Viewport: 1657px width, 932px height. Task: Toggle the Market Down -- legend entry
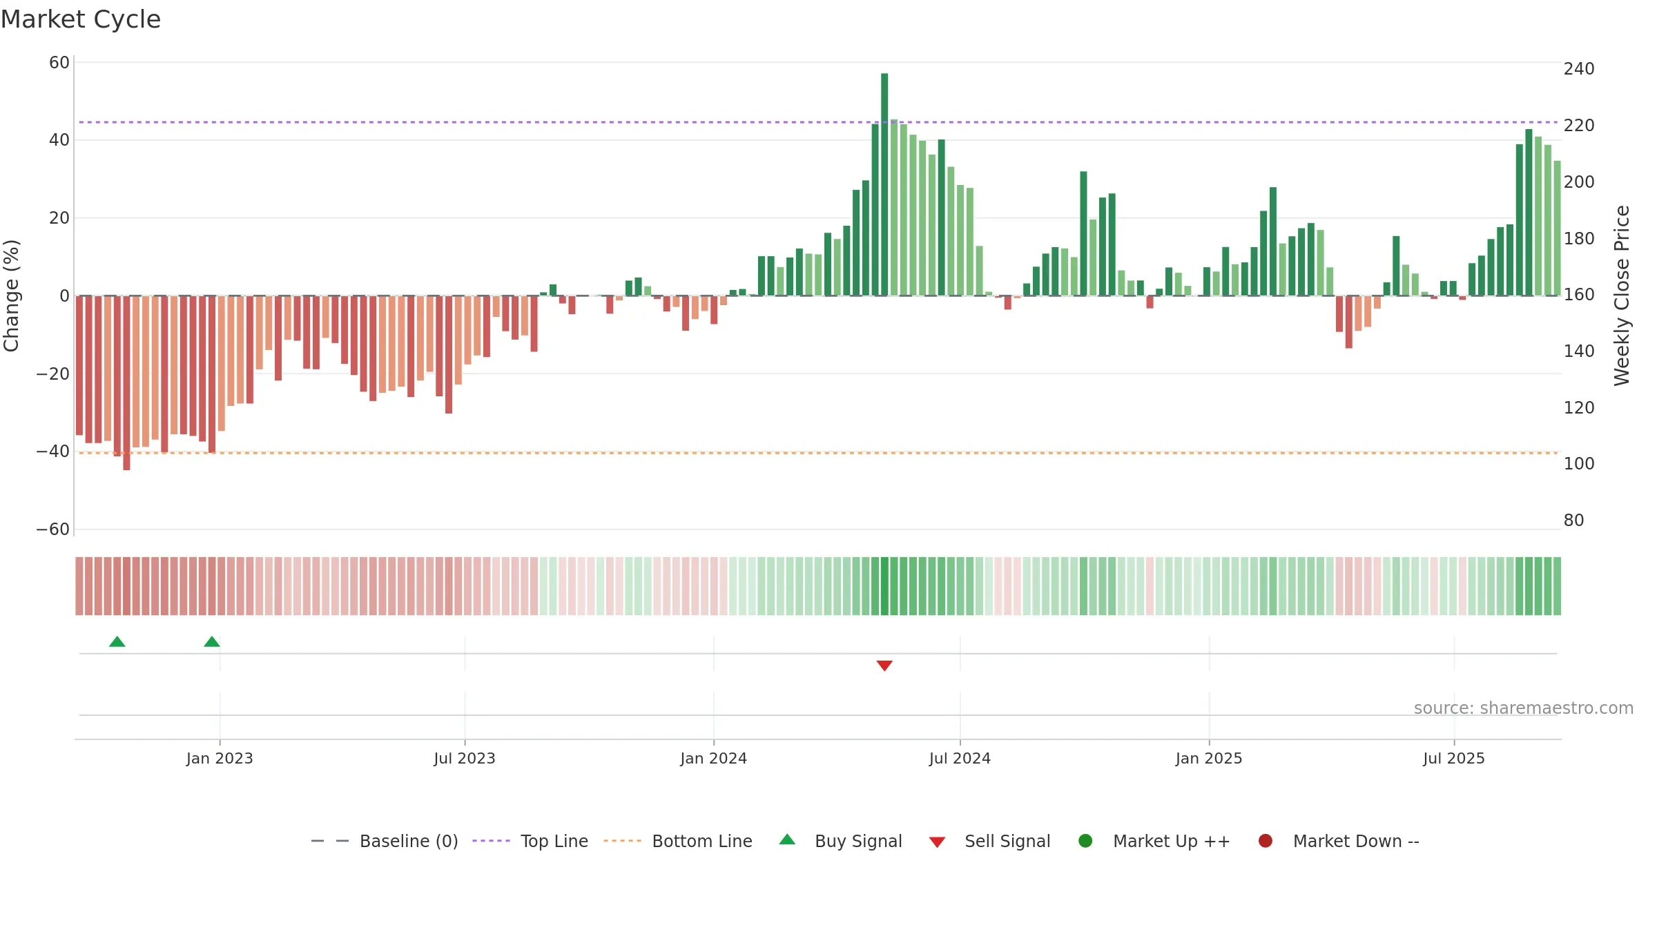click(1339, 841)
